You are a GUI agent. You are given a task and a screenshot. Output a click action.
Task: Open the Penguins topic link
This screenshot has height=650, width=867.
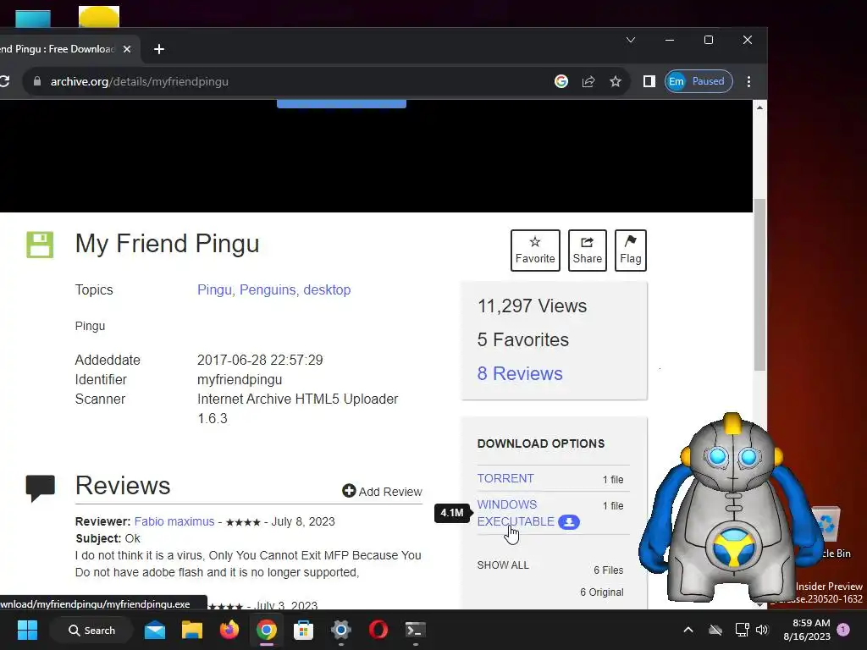point(268,289)
